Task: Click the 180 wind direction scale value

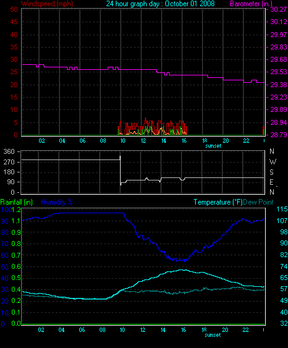Action: pyautogui.click(x=9, y=172)
